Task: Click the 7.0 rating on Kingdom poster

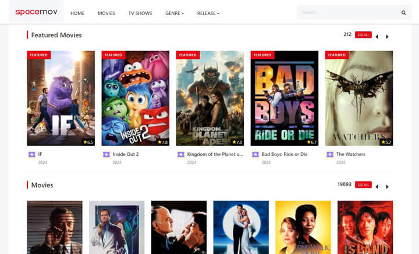Action: click(237, 142)
